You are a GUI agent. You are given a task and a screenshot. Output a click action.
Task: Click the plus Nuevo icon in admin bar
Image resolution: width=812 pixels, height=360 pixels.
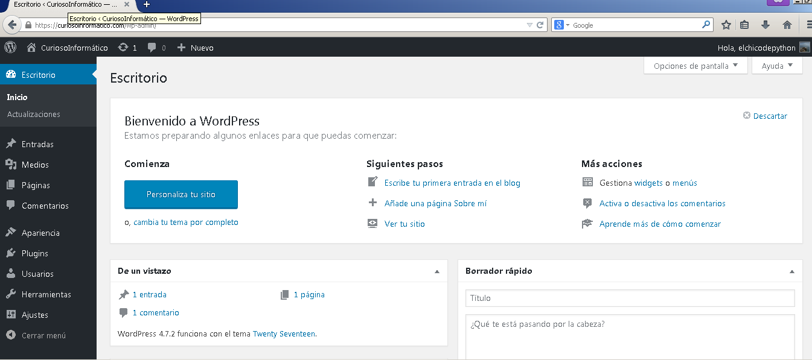point(181,47)
